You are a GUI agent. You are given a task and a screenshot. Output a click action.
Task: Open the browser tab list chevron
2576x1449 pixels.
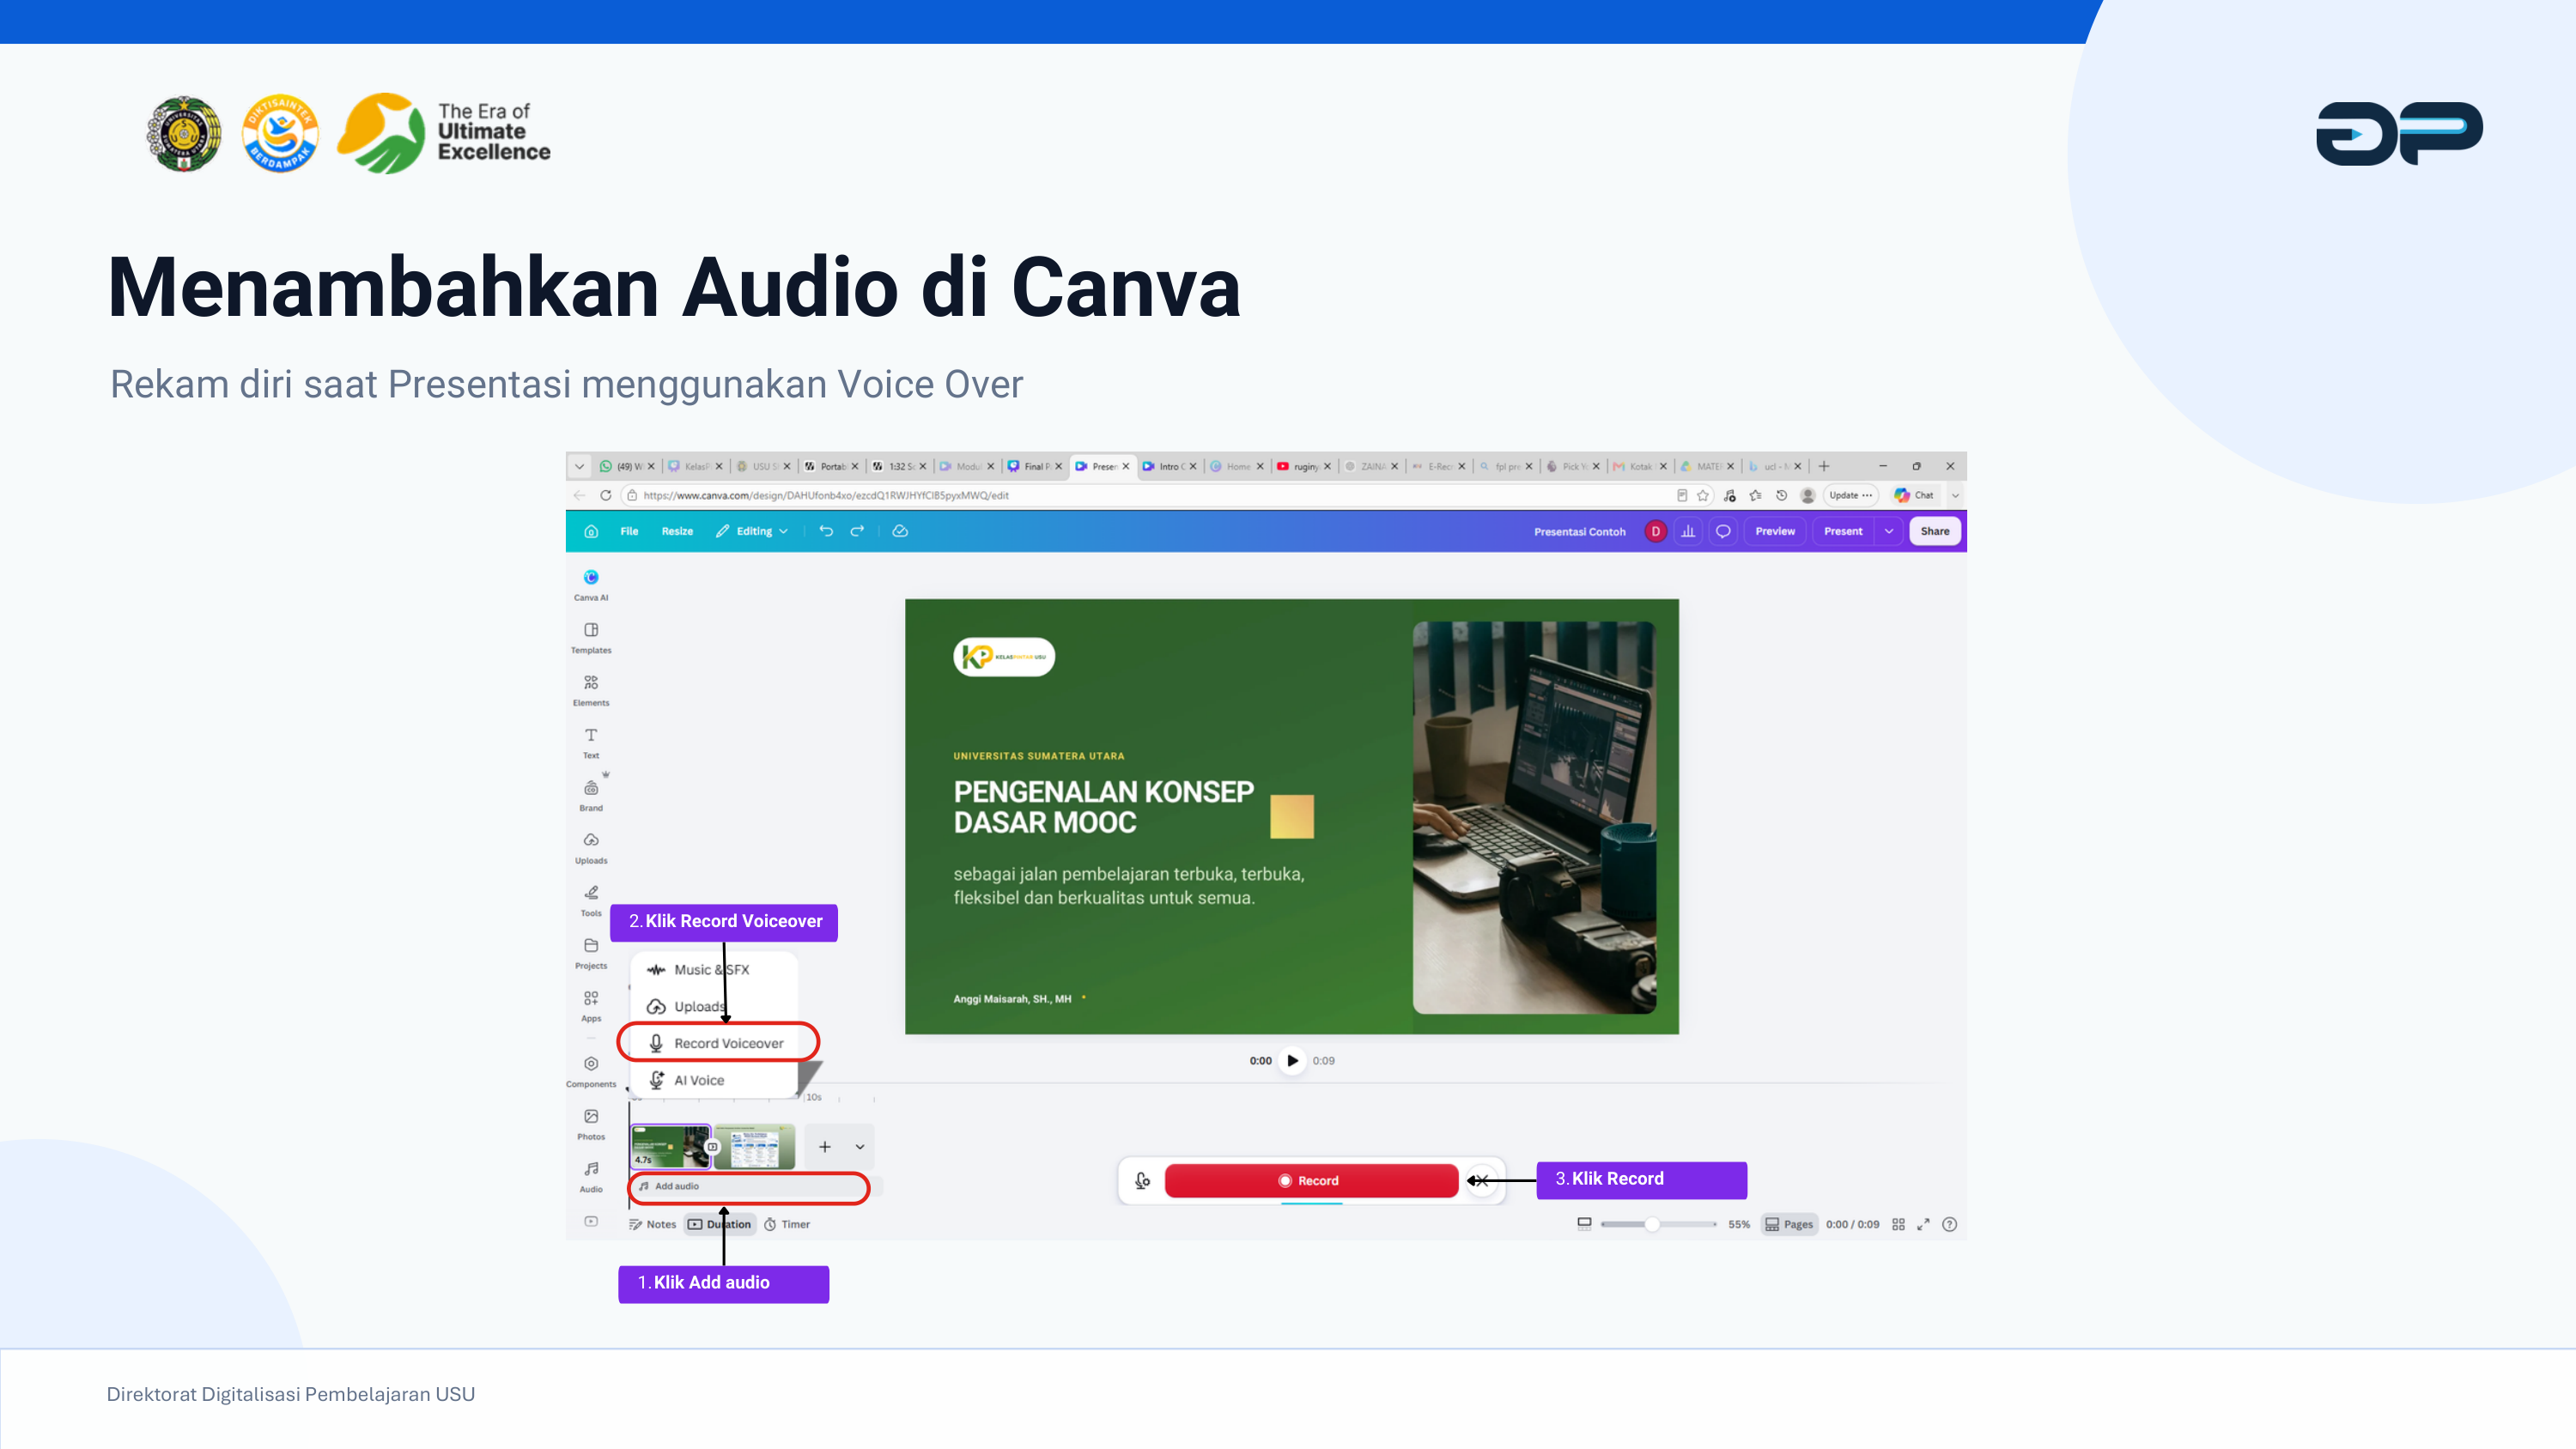pyautogui.click(x=579, y=466)
